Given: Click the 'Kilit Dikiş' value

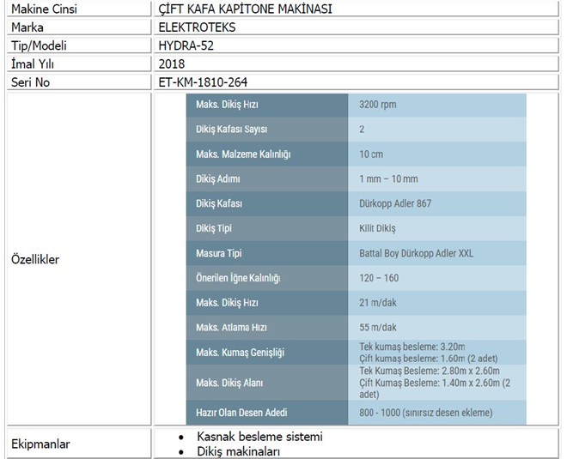Looking at the screenshot, I should coord(377,228).
